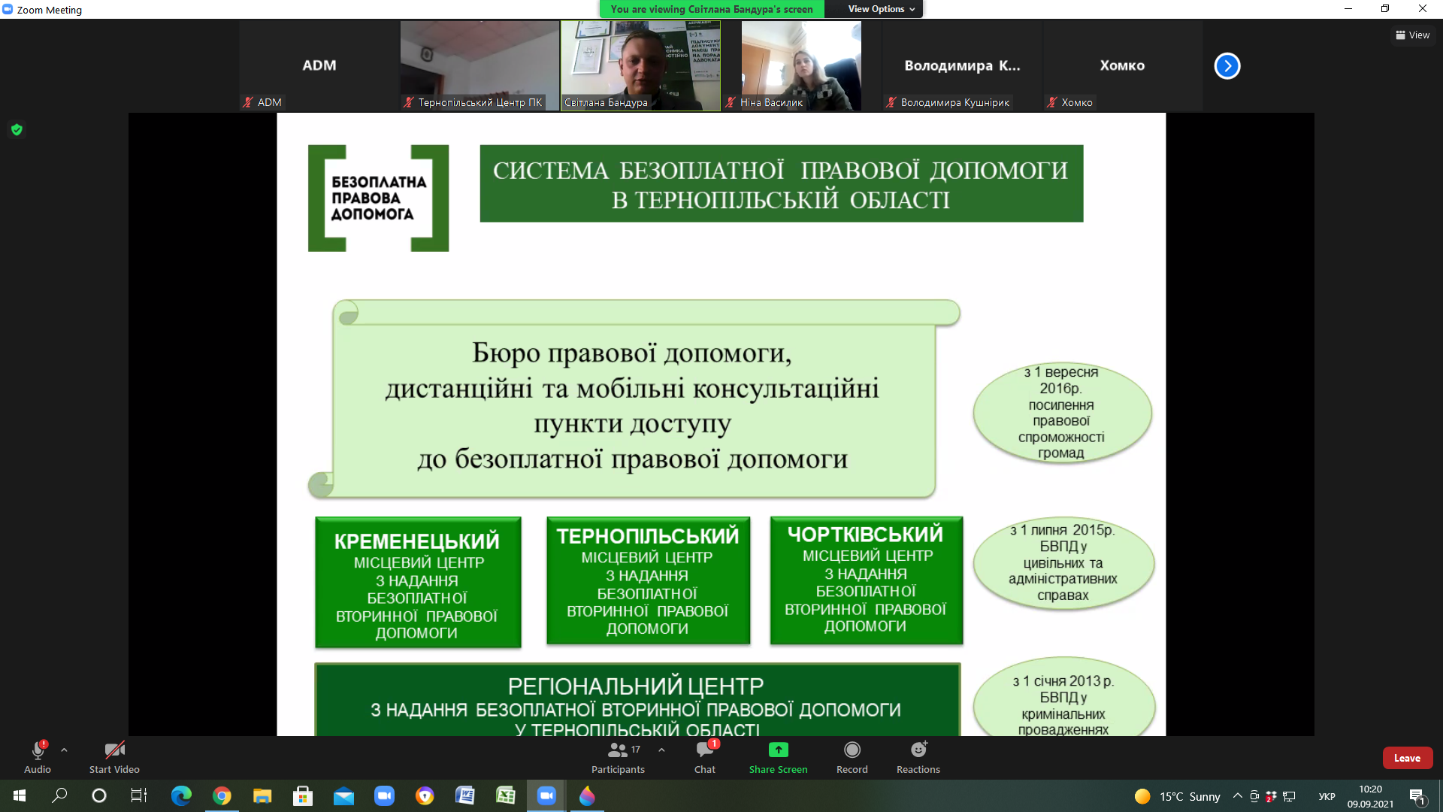Open the weather widget 15°C Sunny
The width and height of the screenshot is (1443, 812).
tap(1177, 796)
